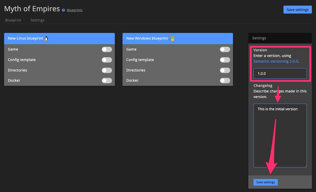Switch to the Blueprint tab
Image resolution: width=316 pixels, height=192 pixels.
13,20
